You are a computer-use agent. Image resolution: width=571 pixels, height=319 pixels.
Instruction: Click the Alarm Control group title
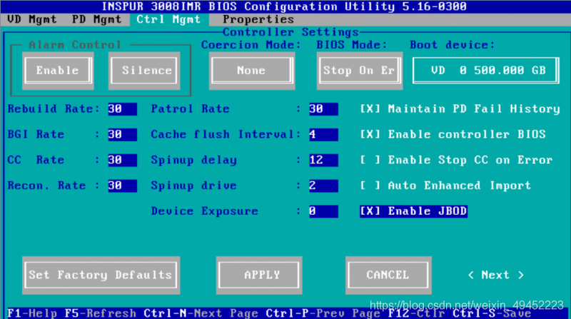click(x=75, y=45)
